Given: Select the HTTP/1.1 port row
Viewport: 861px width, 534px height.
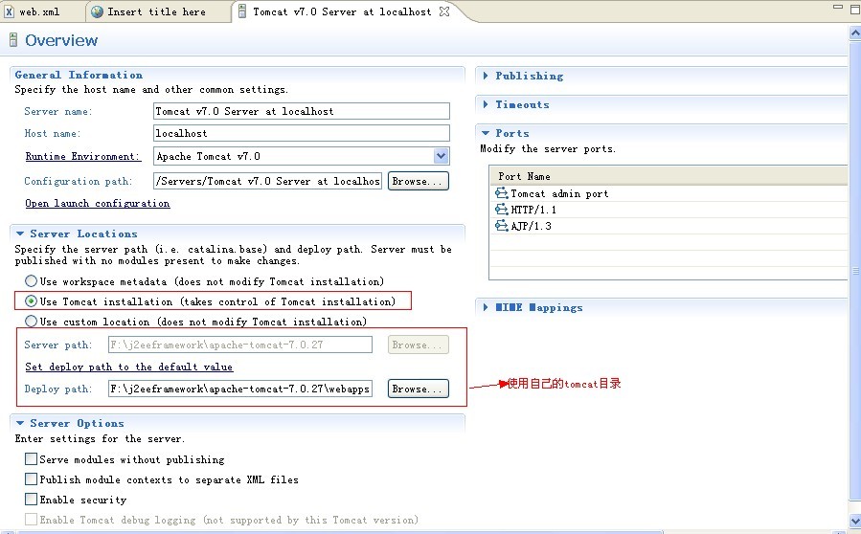Looking at the screenshot, I should (668, 209).
